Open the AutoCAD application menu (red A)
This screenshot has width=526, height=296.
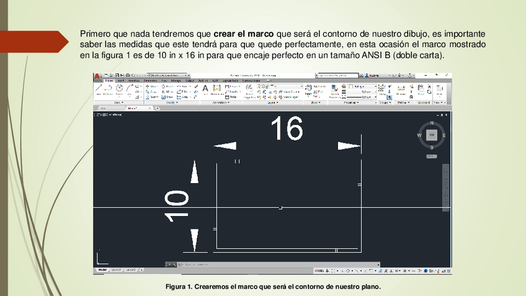pos(97,76)
